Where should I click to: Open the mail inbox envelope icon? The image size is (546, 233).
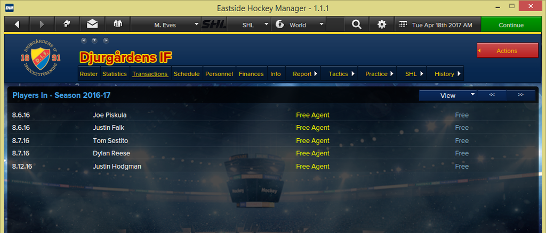[x=92, y=24]
